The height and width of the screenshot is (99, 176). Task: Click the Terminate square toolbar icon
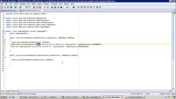pos(97,7)
